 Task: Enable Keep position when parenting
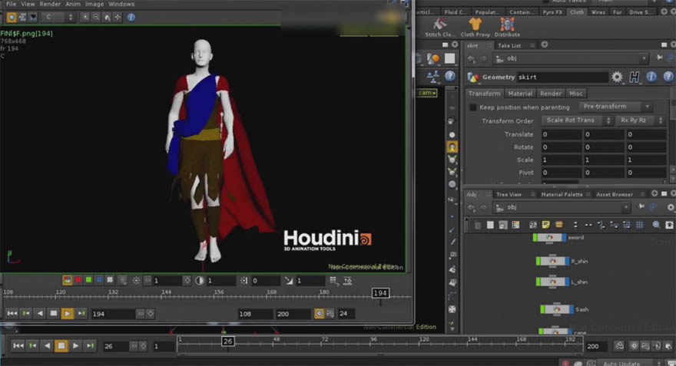point(473,107)
